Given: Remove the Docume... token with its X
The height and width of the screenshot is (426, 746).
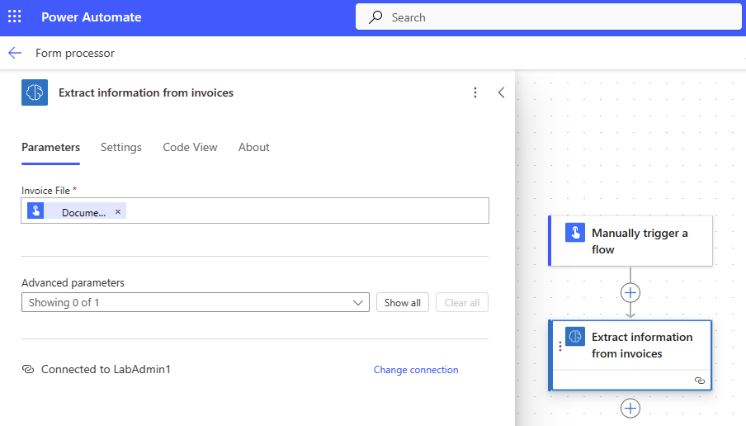Looking at the screenshot, I should coord(118,211).
